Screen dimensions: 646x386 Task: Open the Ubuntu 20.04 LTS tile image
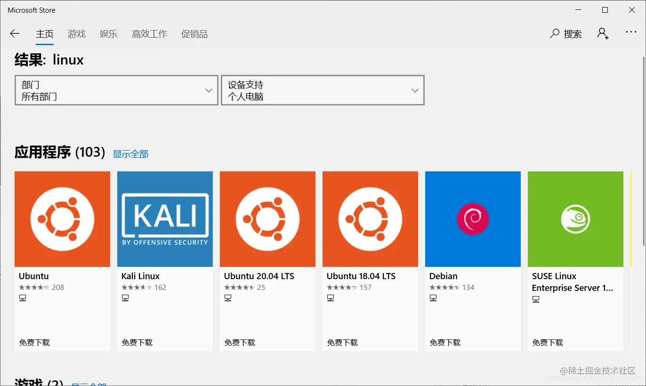267,219
